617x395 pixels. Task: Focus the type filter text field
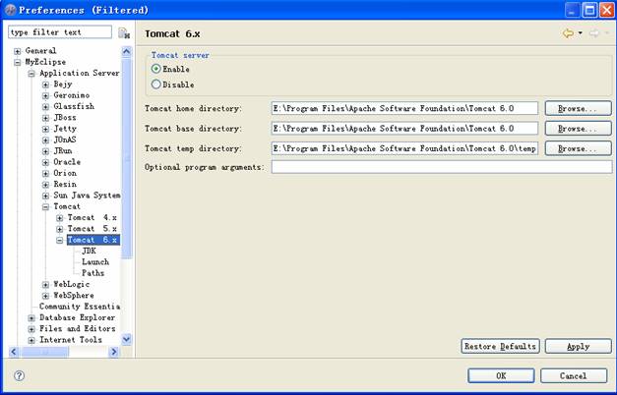pos(60,32)
